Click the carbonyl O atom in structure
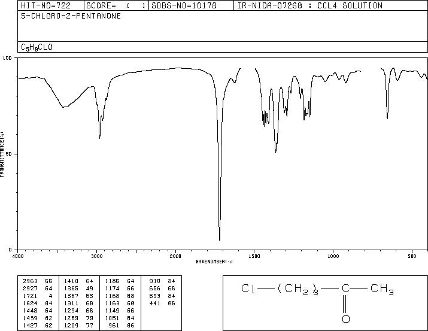 [x=346, y=319]
